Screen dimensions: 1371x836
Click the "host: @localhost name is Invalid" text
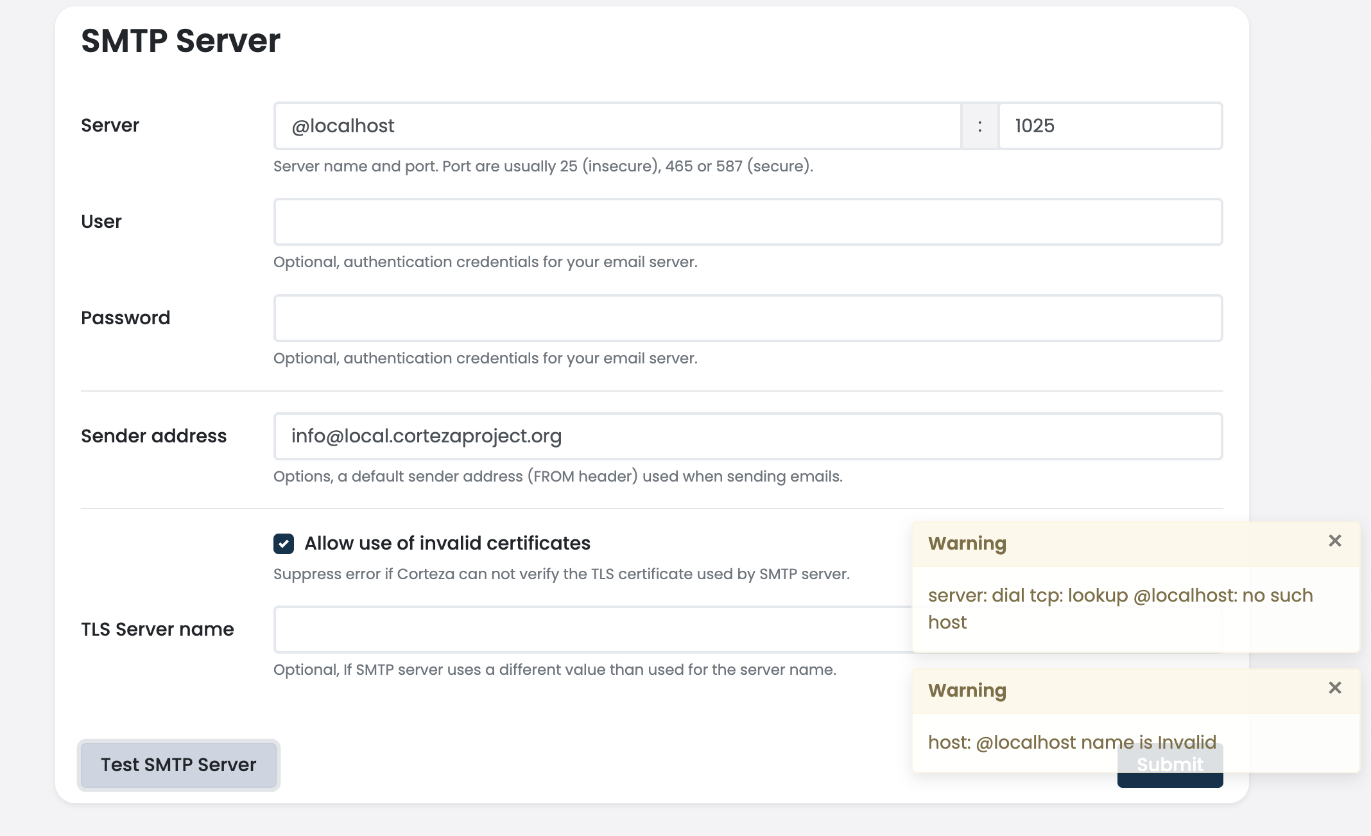(1072, 742)
